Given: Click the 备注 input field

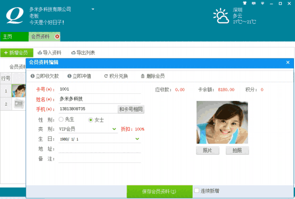Looking at the screenshot, I should click(x=100, y=159).
